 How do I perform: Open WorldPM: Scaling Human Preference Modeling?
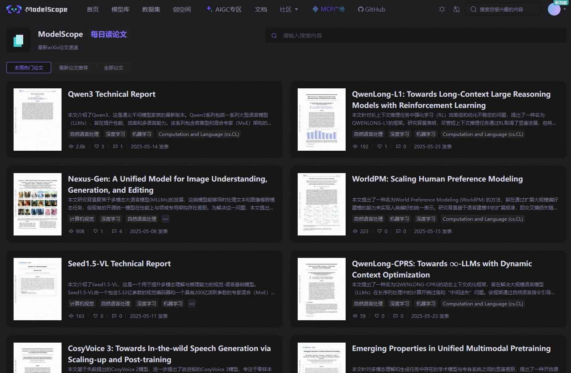(437, 179)
